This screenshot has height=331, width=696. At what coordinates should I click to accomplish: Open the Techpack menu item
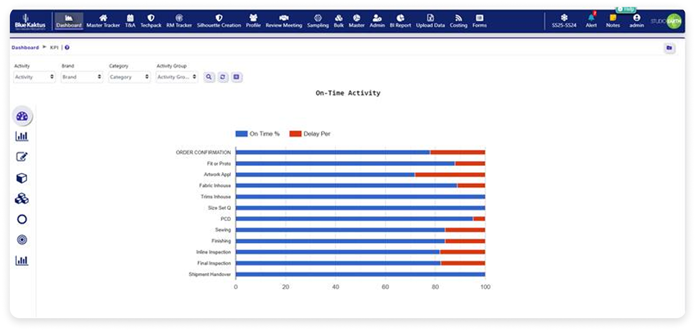(151, 21)
